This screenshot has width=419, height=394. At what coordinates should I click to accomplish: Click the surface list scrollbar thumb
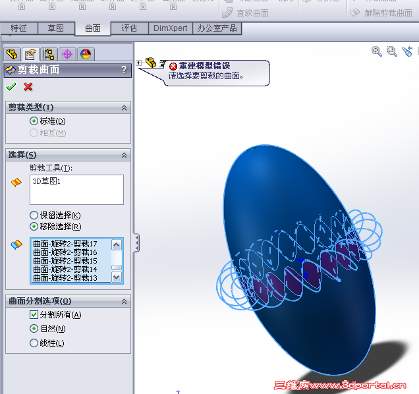click(x=117, y=267)
